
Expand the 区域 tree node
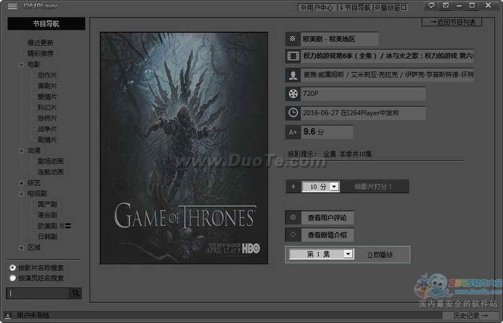tap(21, 248)
